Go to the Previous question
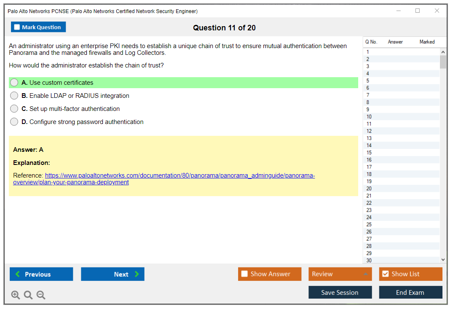Screen dimensions: 453x310 pyautogui.click(x=41, y=274)
